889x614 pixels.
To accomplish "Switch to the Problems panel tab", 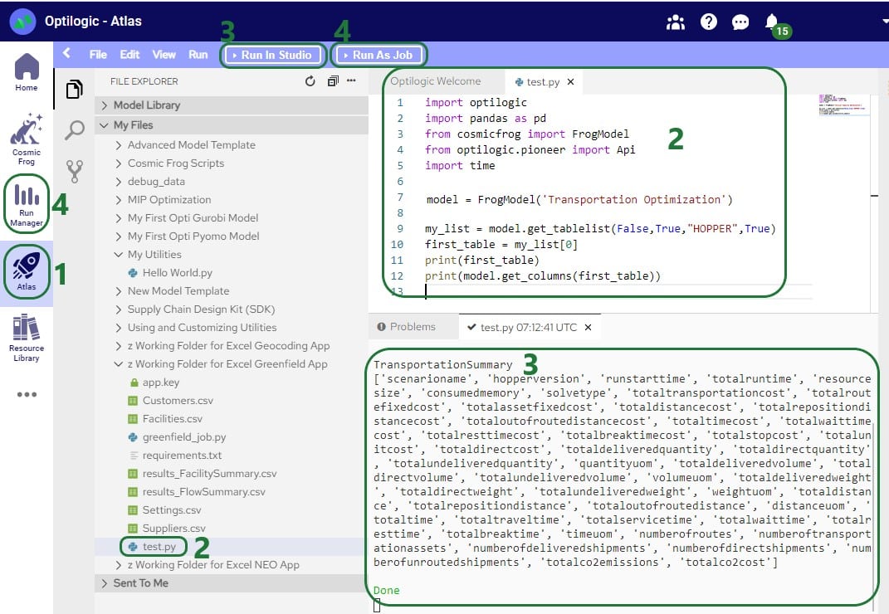I will click(407, 327).
